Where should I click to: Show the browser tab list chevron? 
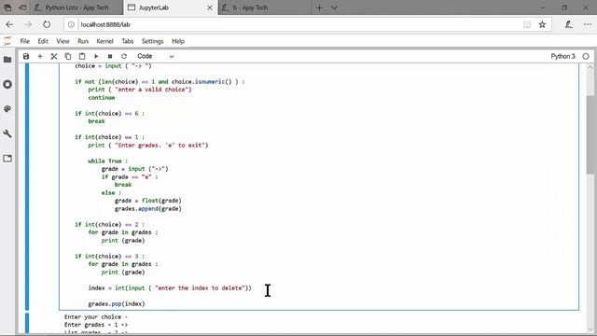click(334, 7)
